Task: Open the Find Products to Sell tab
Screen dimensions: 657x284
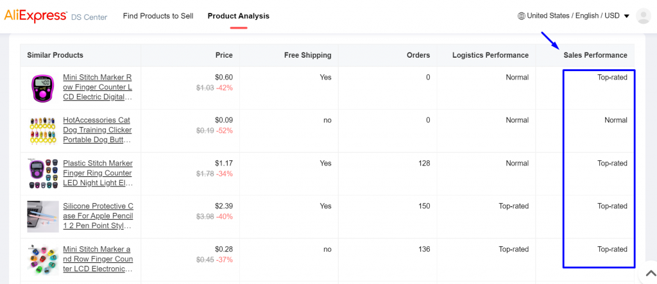Action: tap(158, 16)
